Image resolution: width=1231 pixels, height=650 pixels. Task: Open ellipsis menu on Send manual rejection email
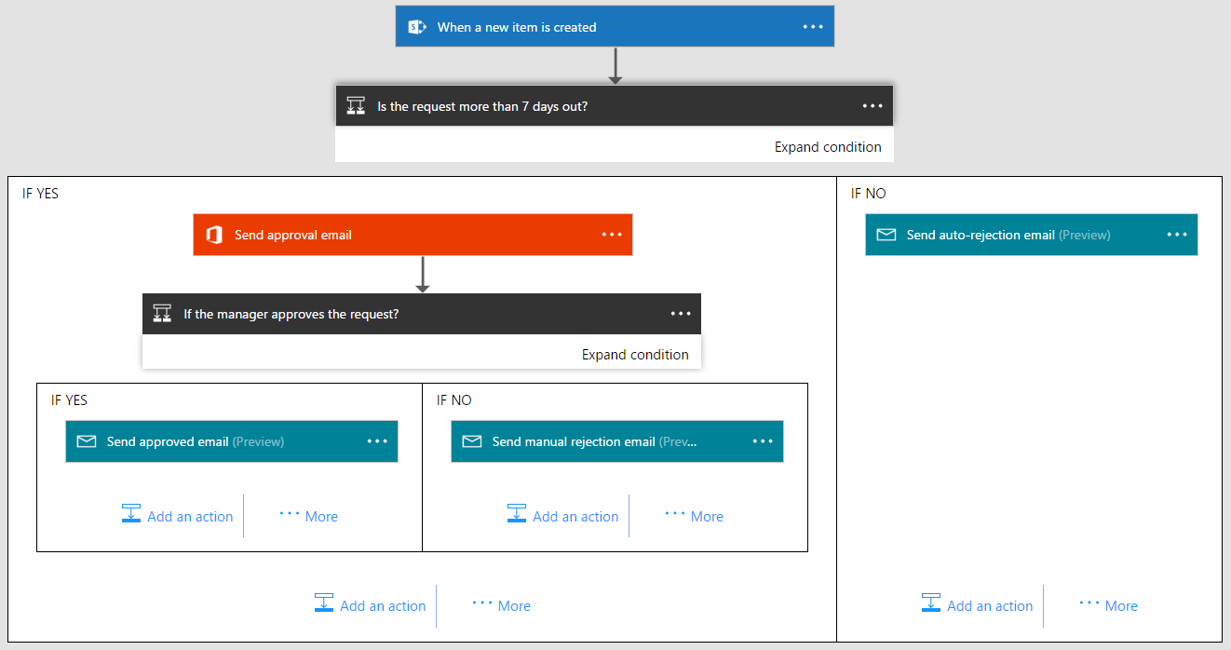[x=763, y=441]
